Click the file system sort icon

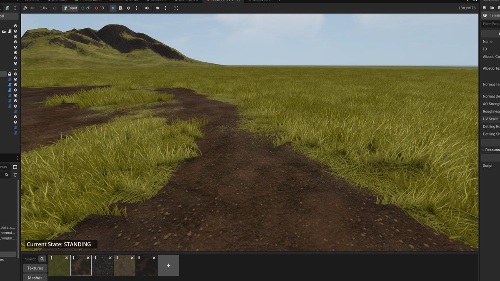15,175
